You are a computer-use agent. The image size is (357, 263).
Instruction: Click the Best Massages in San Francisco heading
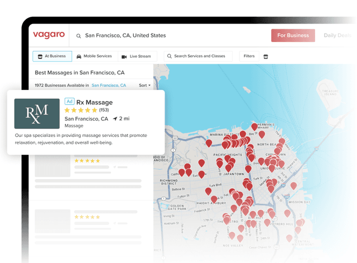pos(79,73)
